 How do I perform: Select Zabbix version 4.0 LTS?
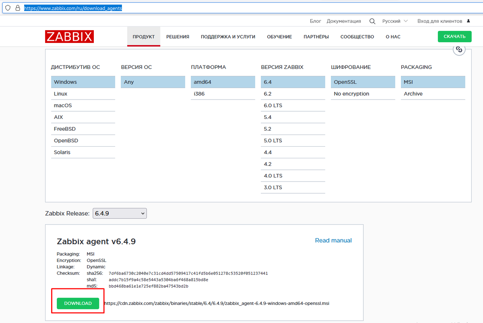pos(293,176)
